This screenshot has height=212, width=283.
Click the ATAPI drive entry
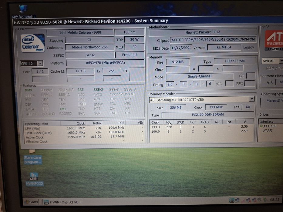pyautogui.click(x=268, y=131)
